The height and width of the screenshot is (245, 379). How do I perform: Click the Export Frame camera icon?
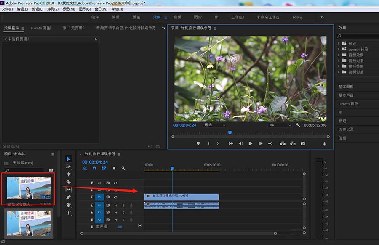click(x=303, y=144)
